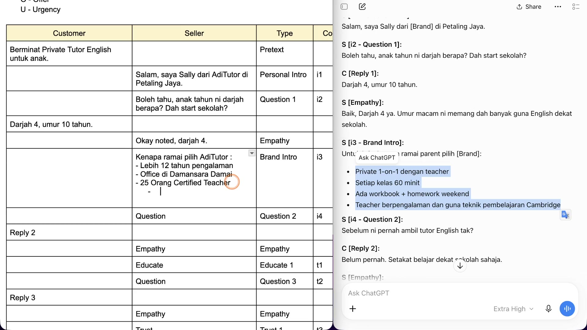587x330 pixels.
Task: Select the 'Darjah 4, umur 10 tahun.' table cell
Action: pos(69,124)
